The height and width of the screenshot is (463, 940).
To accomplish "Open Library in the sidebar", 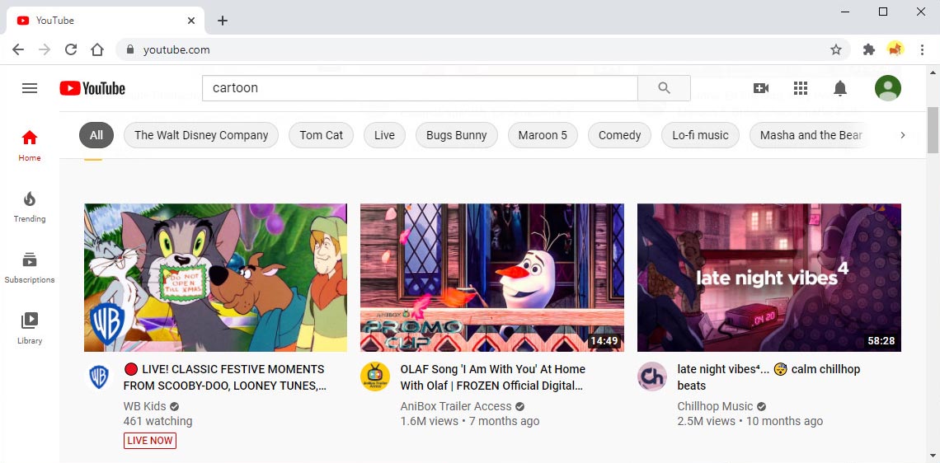I will (x=30, y=329).
